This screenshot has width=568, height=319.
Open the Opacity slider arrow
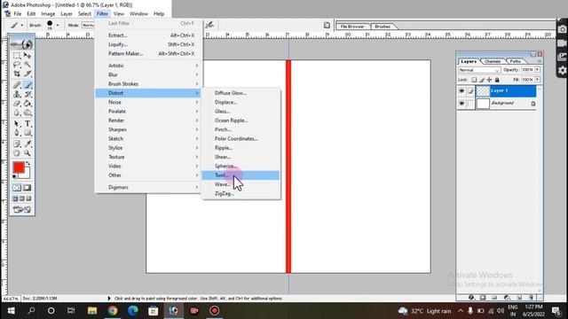538,69
